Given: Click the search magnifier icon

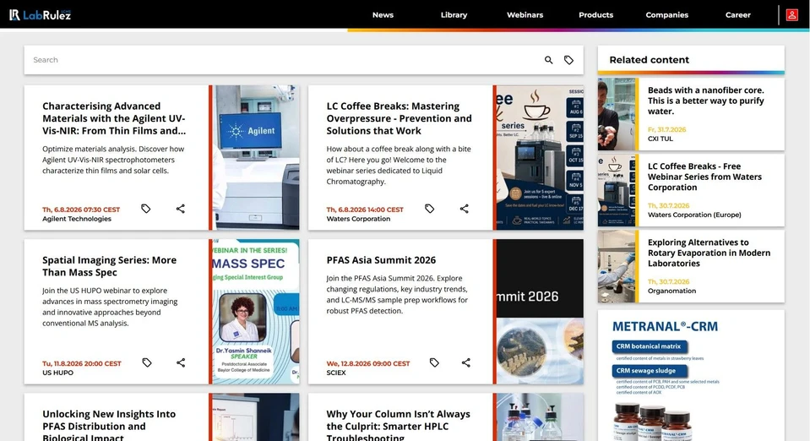Looking at the screenshot, I should coord(549,60).
